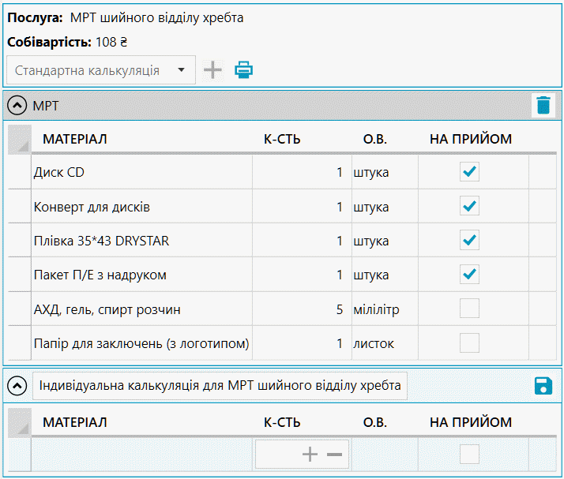Save individual calculation with floppy disk icon

pyautogui.click(x=543, y=386)
